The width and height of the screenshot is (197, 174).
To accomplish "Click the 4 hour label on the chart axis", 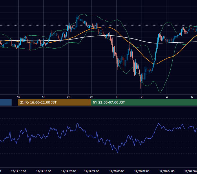I will pyautogui.click(x=167, y=97).
